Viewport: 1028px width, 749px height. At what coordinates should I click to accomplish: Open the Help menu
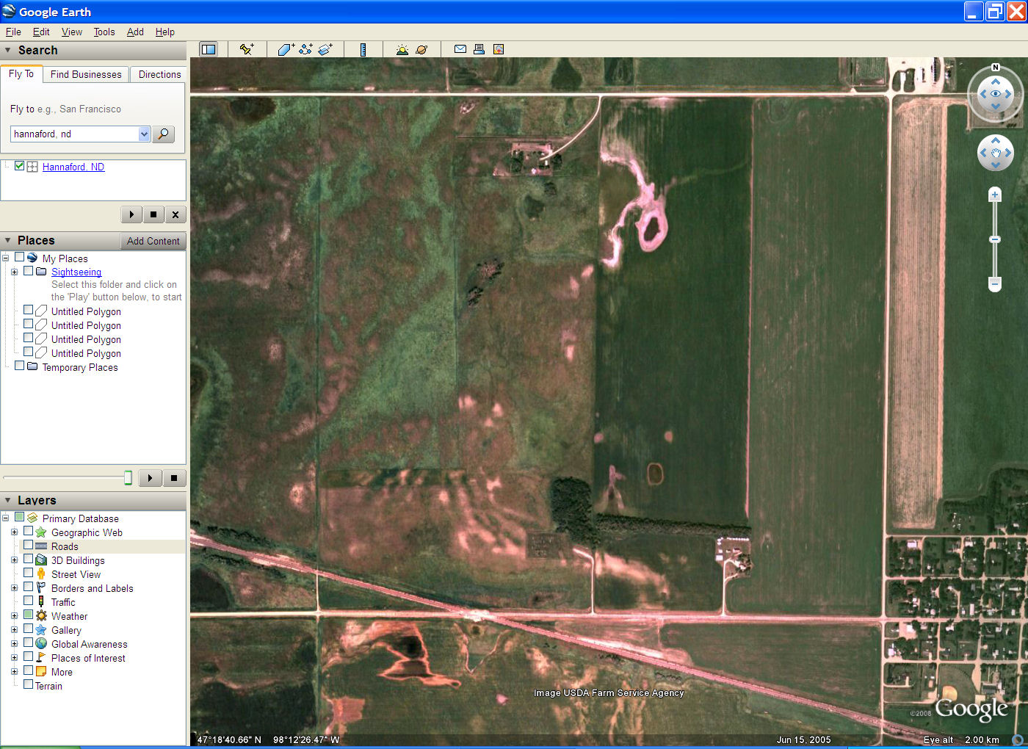pos(165,32)
